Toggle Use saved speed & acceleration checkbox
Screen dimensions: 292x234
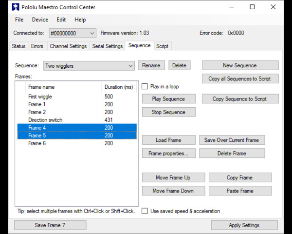pos(145,211)
